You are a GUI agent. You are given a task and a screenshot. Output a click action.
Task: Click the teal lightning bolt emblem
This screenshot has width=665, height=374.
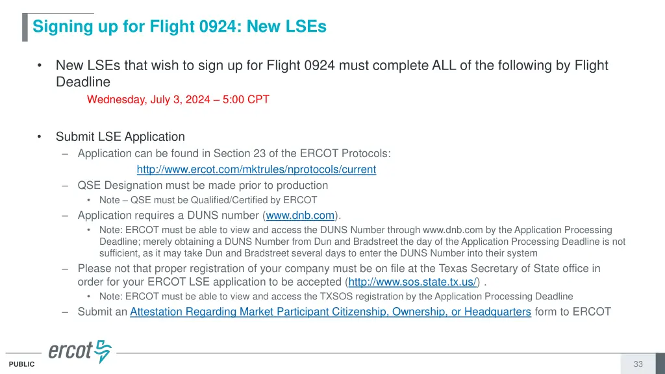[103, 351]
